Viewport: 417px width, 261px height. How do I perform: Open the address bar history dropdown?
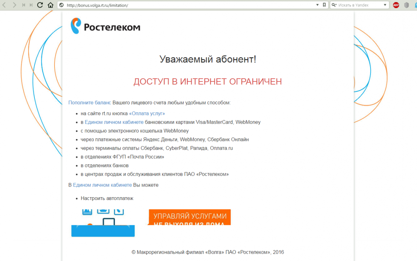(317, 5)
